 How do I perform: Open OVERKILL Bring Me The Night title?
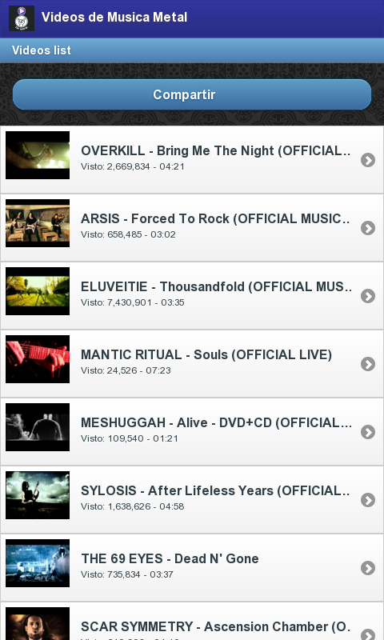click(216, 150)
